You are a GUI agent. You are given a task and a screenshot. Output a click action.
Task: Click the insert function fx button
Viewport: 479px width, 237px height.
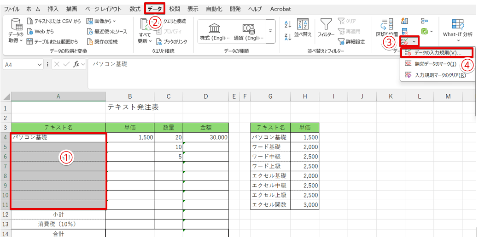point(76,65)
